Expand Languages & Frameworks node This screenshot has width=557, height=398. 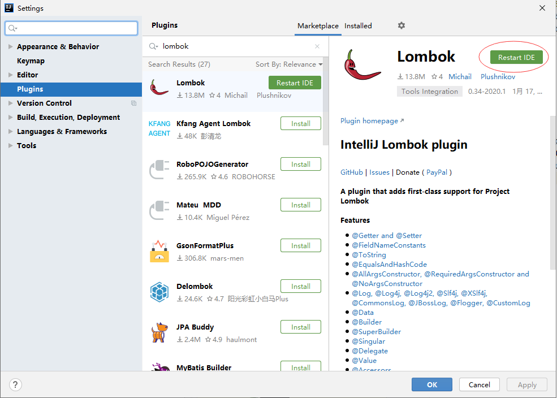[10, 131]
